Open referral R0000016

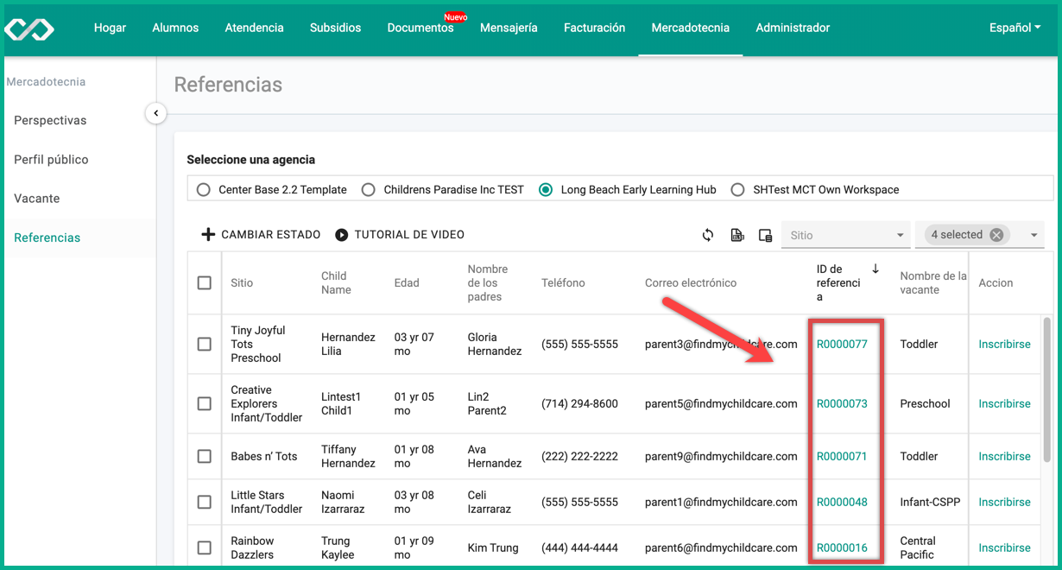pos(842,548)
